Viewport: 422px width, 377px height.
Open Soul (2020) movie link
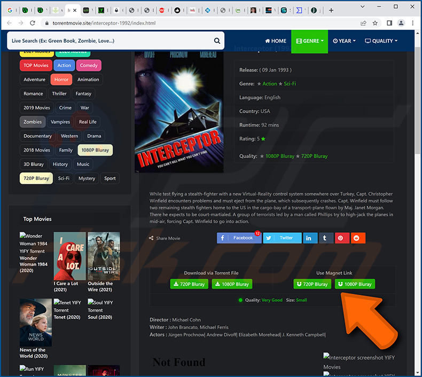tap(100, 317)
